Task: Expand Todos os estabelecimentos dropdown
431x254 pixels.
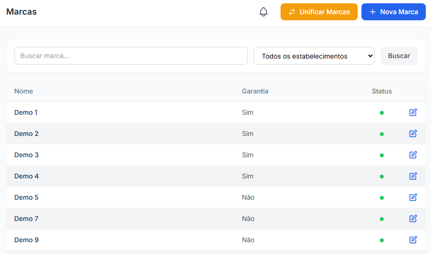Action: point(314,56)
